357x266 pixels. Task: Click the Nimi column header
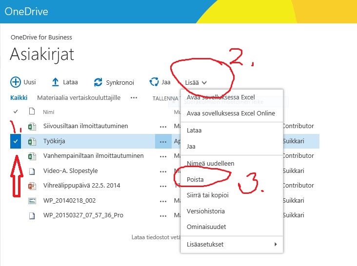pos(49,112)
